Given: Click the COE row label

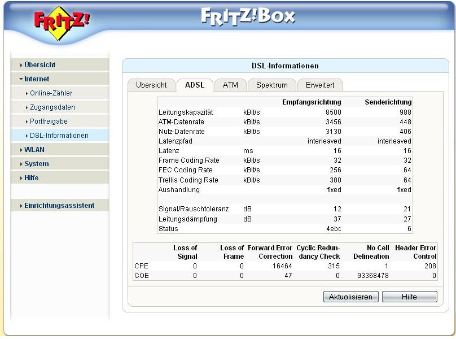Looking at the screenshot, I should 142,276.
